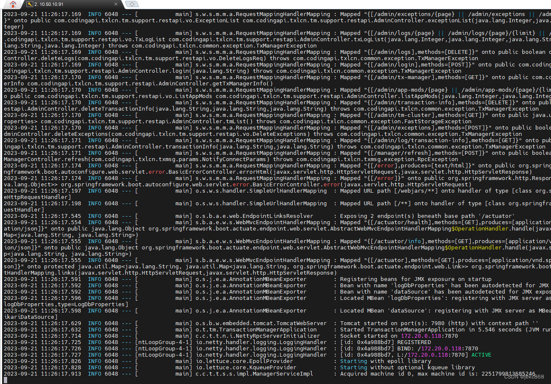Click 'Starting without optional kqueue library' message
This screenshot has height=384, width=551.
click(407, 368)
